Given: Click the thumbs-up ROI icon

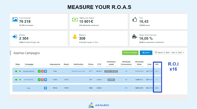Looking at the screenshot, I should coord(135,19).
